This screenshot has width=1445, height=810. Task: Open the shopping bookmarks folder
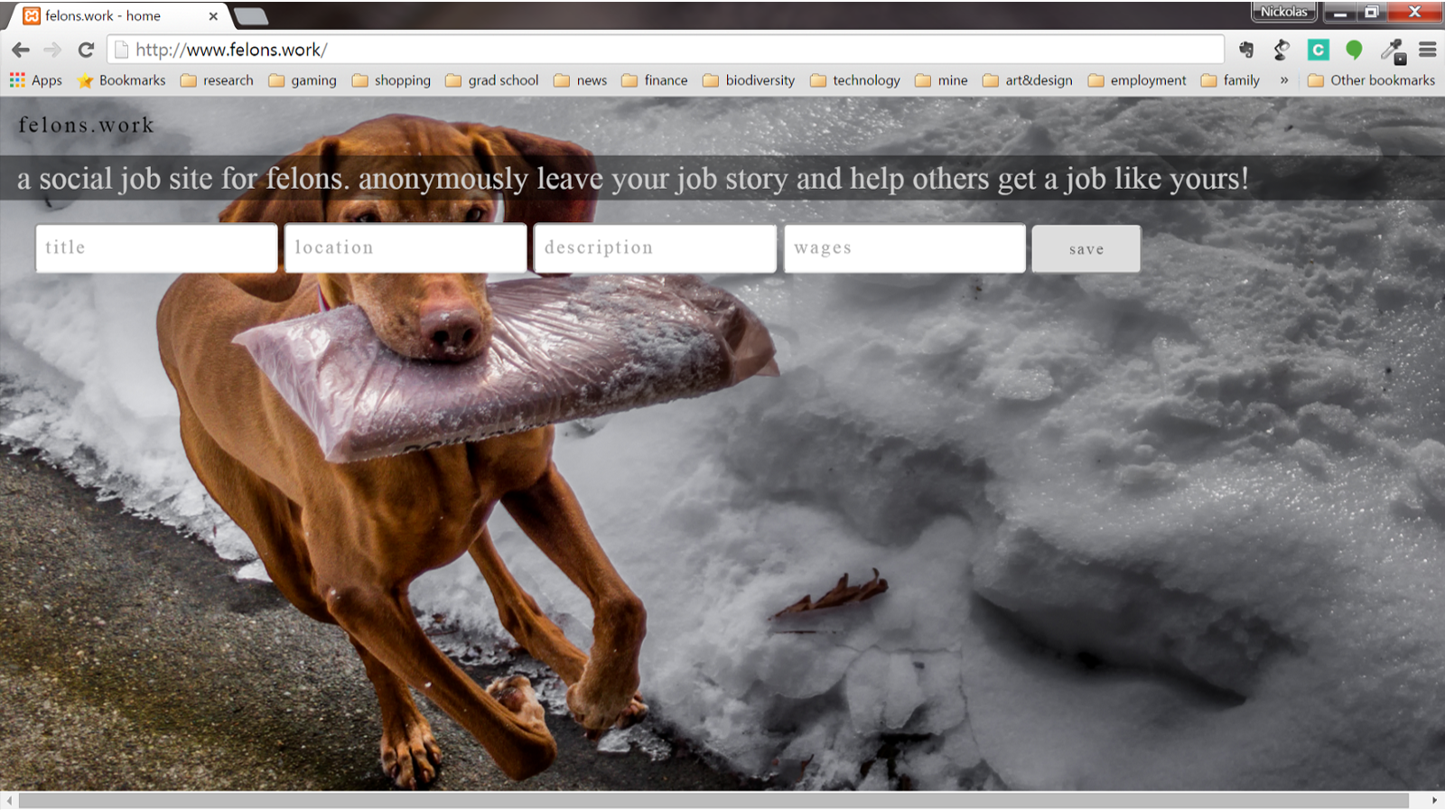391,80
